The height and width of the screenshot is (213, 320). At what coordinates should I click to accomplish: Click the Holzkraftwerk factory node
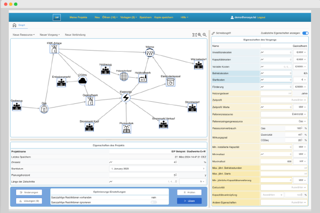[x=143, y=79]
